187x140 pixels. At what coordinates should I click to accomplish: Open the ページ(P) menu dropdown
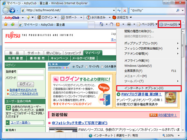point(147,24)
